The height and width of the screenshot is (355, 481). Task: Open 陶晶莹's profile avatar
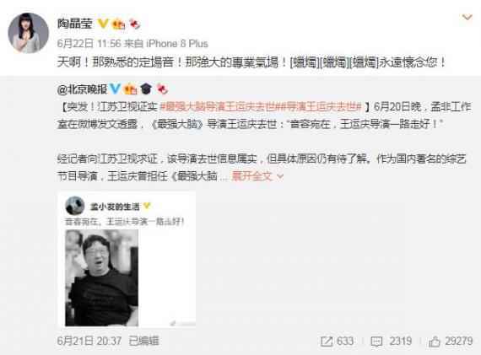click(x=28, y=33)
